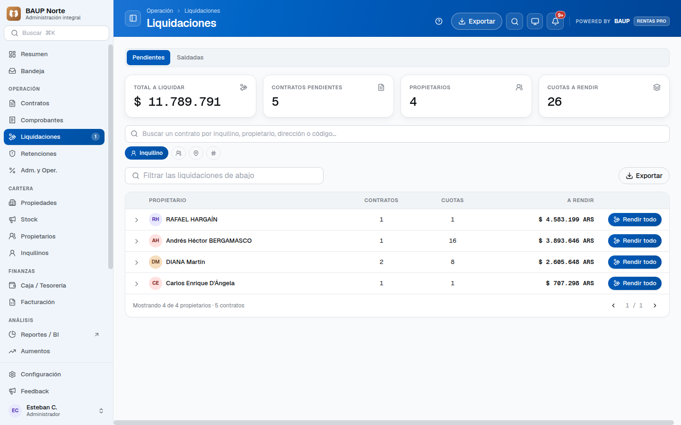Open Facturación in sidebar
The image size is (681, 425).
54,302
